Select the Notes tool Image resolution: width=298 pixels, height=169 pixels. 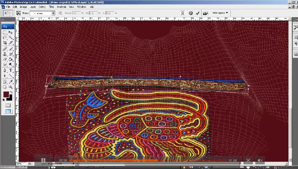pos(5,82)
